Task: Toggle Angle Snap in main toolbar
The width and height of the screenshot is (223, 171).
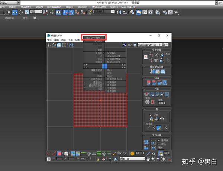Action: (x=71, y=12)
